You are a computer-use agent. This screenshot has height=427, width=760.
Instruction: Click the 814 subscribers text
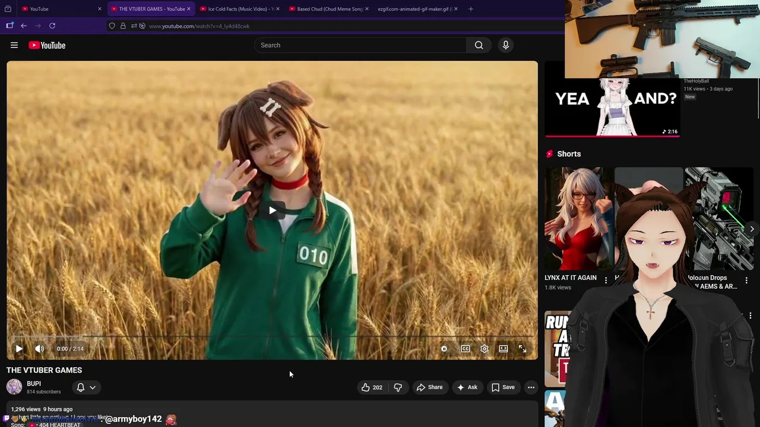[44, 392]
